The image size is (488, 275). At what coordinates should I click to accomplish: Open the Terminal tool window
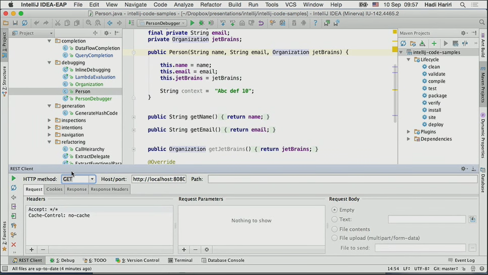[x=180, y=260]
